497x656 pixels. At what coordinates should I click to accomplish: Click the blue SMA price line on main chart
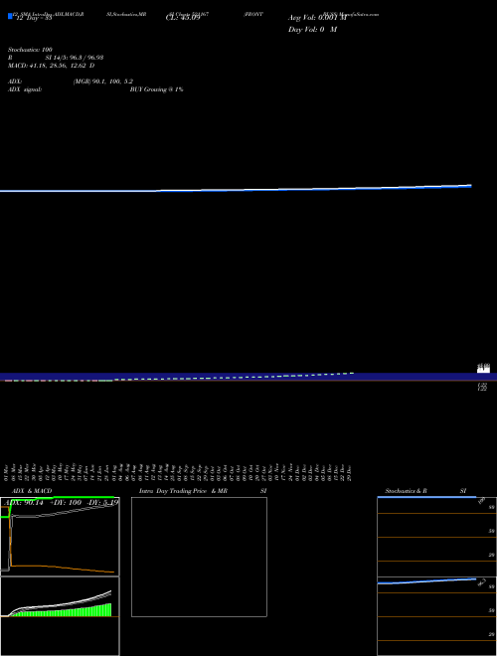pyautogui.click(x=236, y=189)
